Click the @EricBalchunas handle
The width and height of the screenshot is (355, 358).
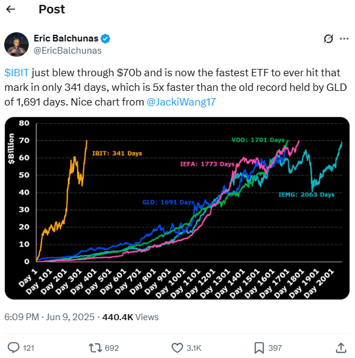click(x=68, y=51)
